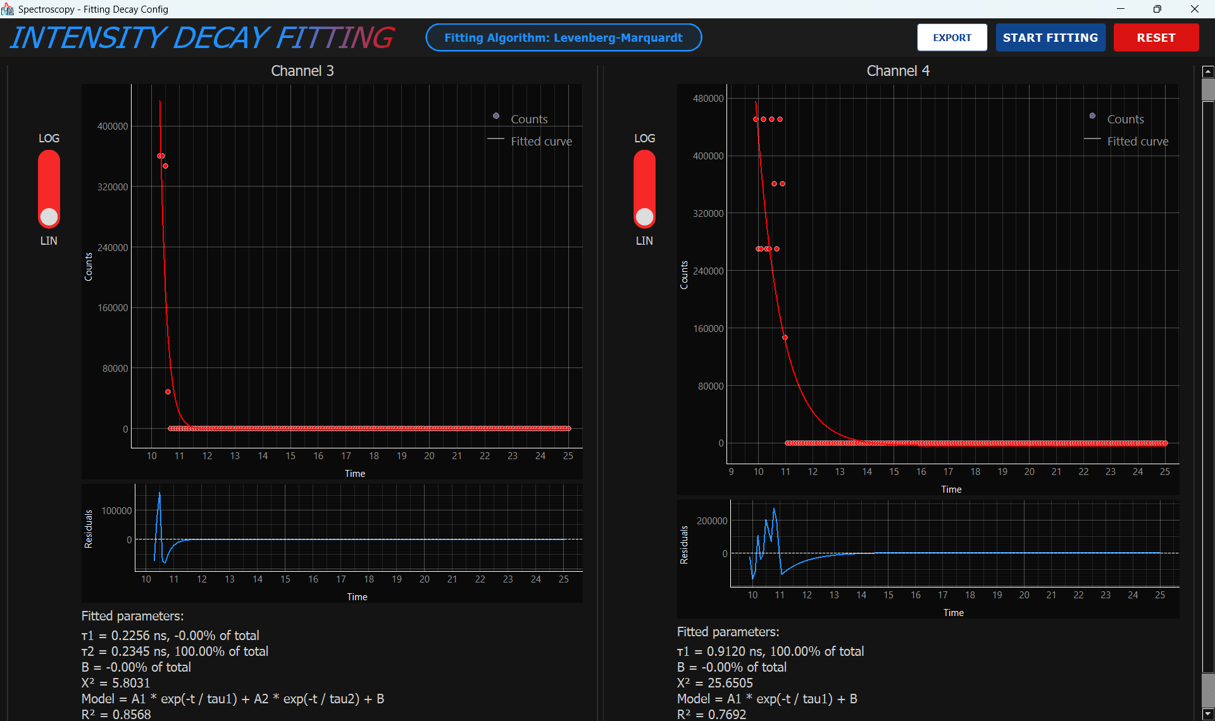The height and width of the screenshot is (721, 1215).
Task: Click the scrollbar up arrow
Action: 1207,71
